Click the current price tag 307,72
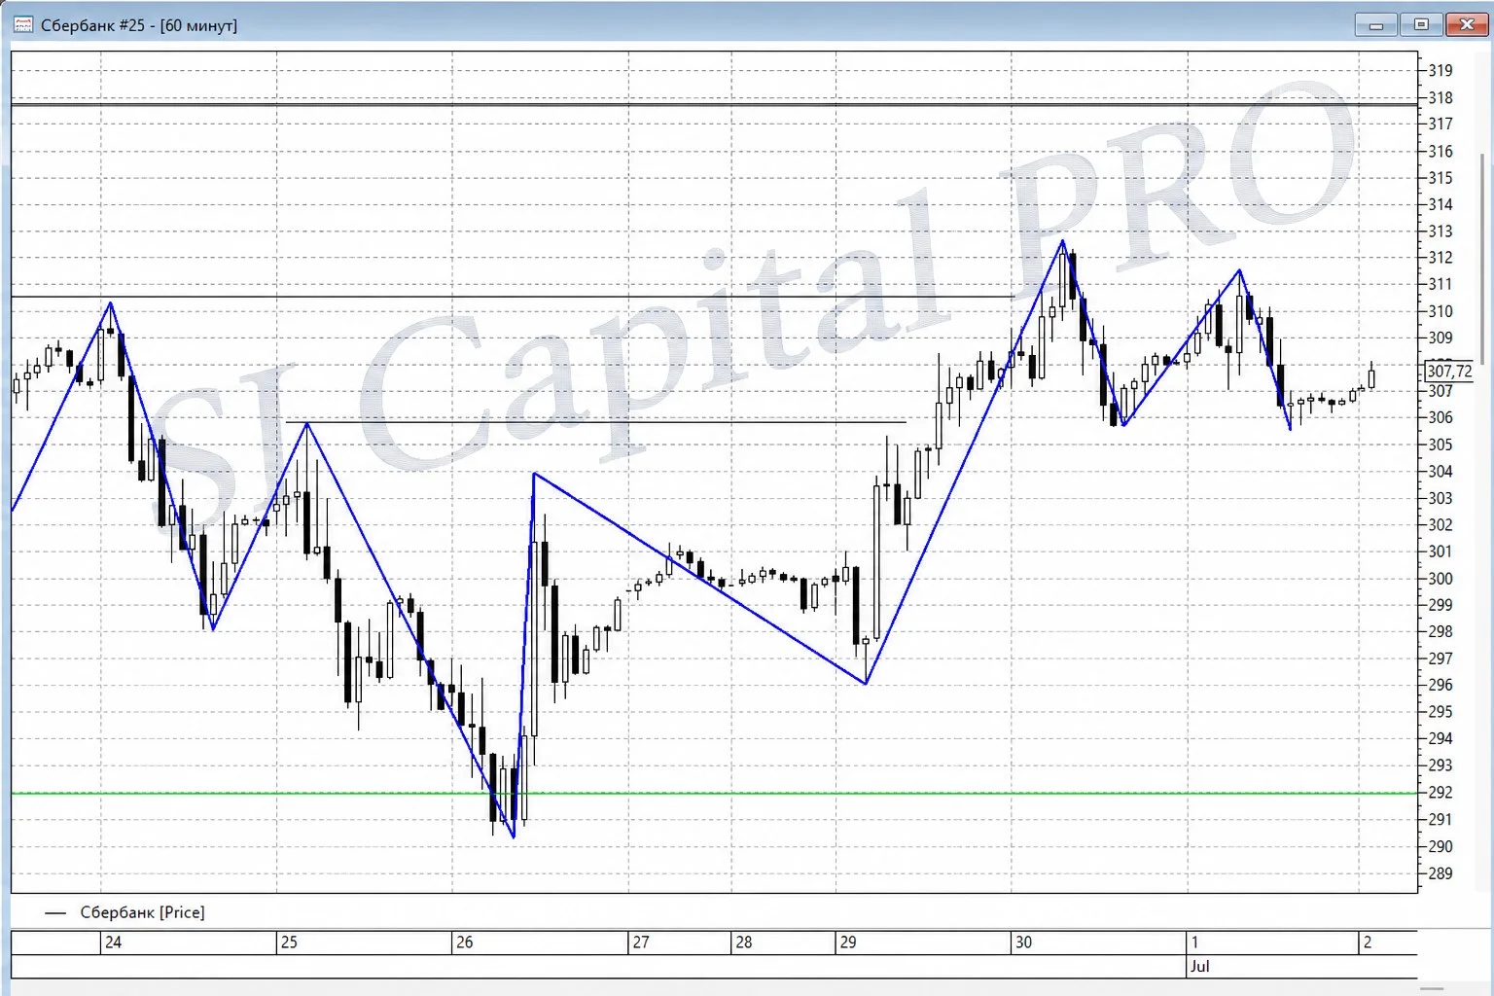 click(x=1449, y=371)
